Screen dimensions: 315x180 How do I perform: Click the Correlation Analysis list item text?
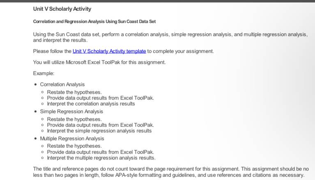(62, 84)
